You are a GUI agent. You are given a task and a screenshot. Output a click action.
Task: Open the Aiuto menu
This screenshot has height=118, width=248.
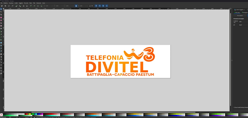44,3
